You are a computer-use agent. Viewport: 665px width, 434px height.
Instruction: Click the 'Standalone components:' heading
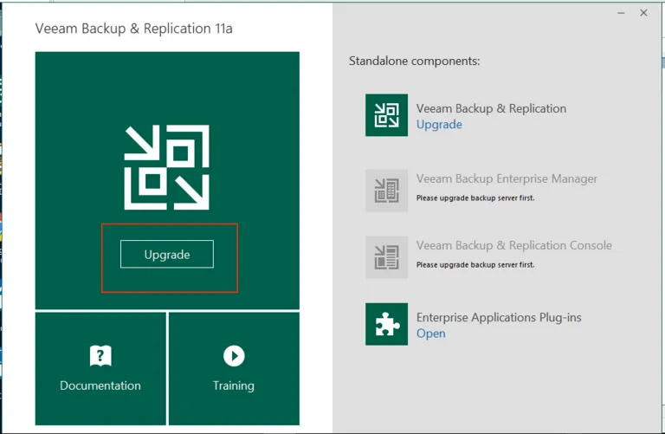click(415, 62)
